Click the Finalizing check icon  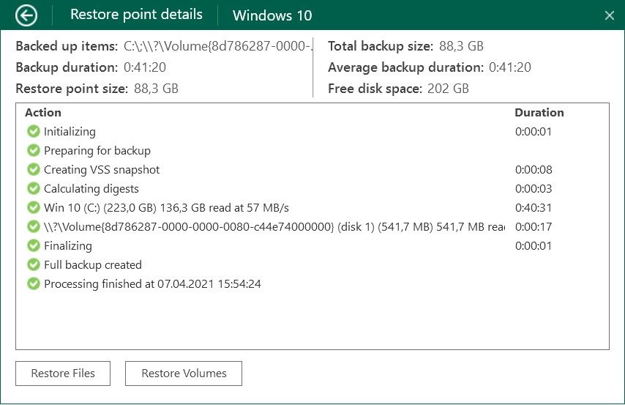(x=34, y=245)
